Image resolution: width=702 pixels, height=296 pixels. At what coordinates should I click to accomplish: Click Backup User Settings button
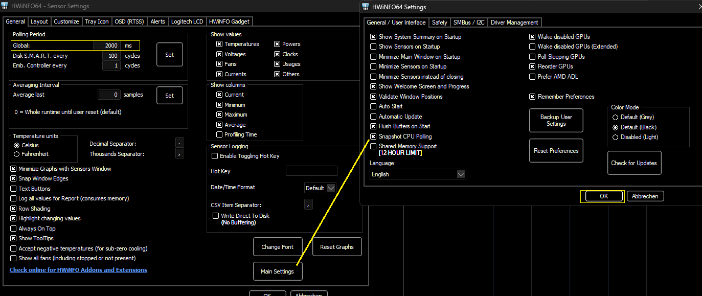[556, 120]
